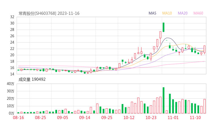The image size is (209, 124).
Task: Click the 11-10 date label
Action: [x=195, y=118]
